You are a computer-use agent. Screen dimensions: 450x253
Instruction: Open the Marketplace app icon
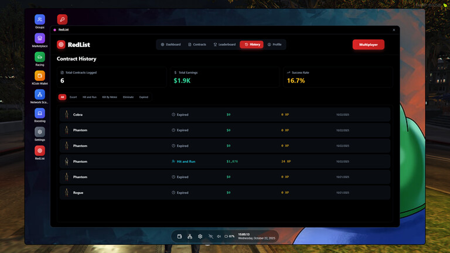pos(40,38)
